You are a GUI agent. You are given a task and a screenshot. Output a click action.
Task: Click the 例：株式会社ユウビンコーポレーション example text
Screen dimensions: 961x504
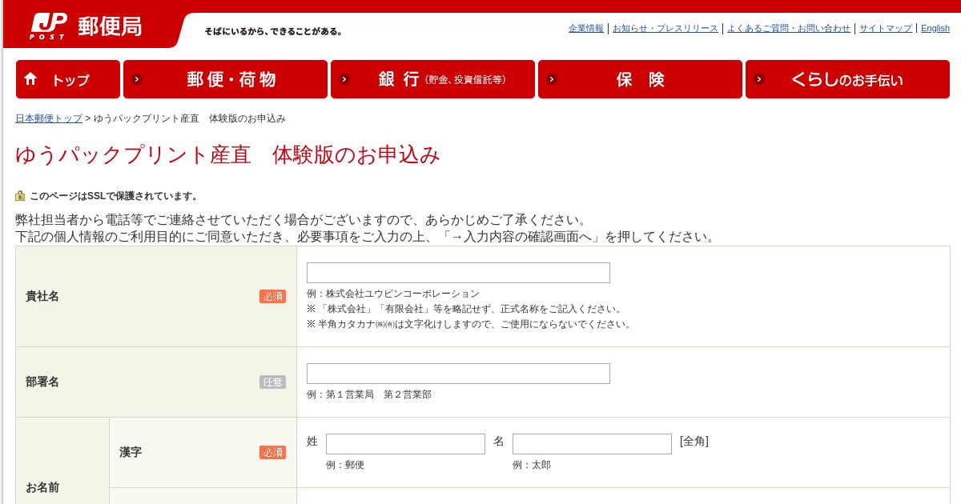(x=393, y=294)
